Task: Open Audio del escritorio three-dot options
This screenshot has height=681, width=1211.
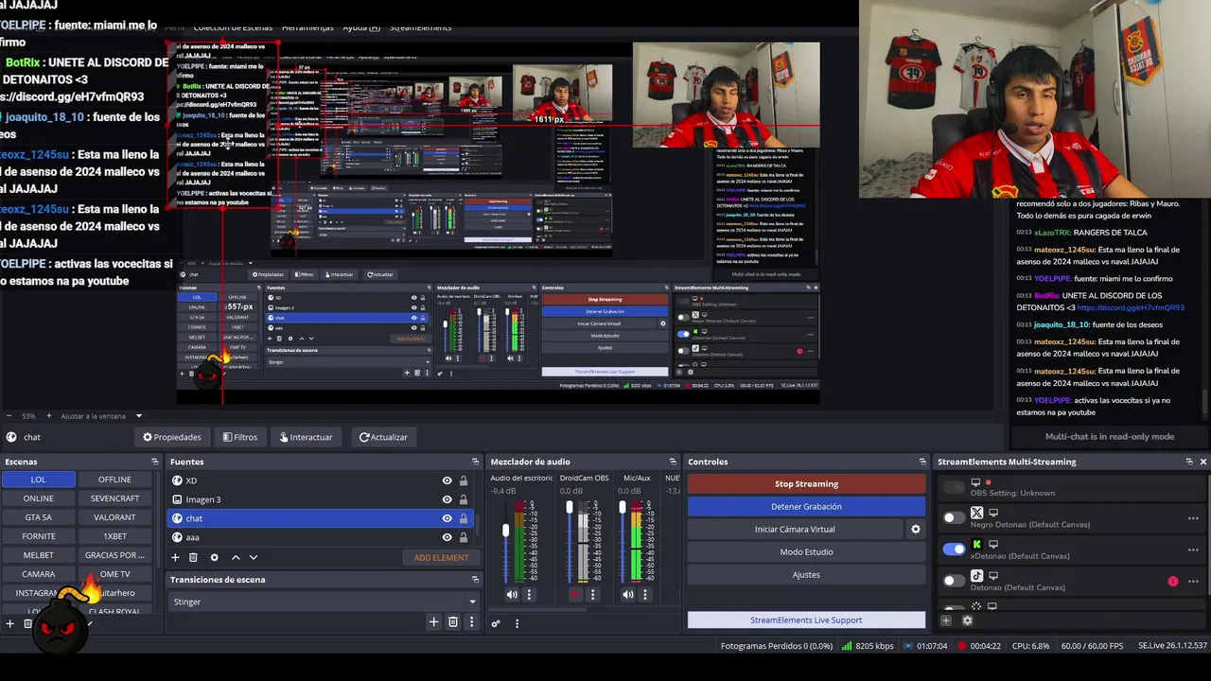Action: pos(529,595)
